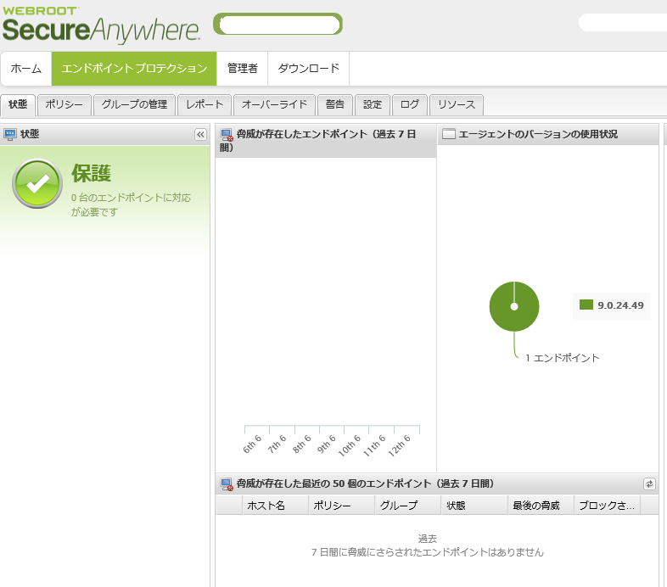Open the オーバーライド sub-tab
This screenshot has height=587, width=667.
click(x=274, y=105)
